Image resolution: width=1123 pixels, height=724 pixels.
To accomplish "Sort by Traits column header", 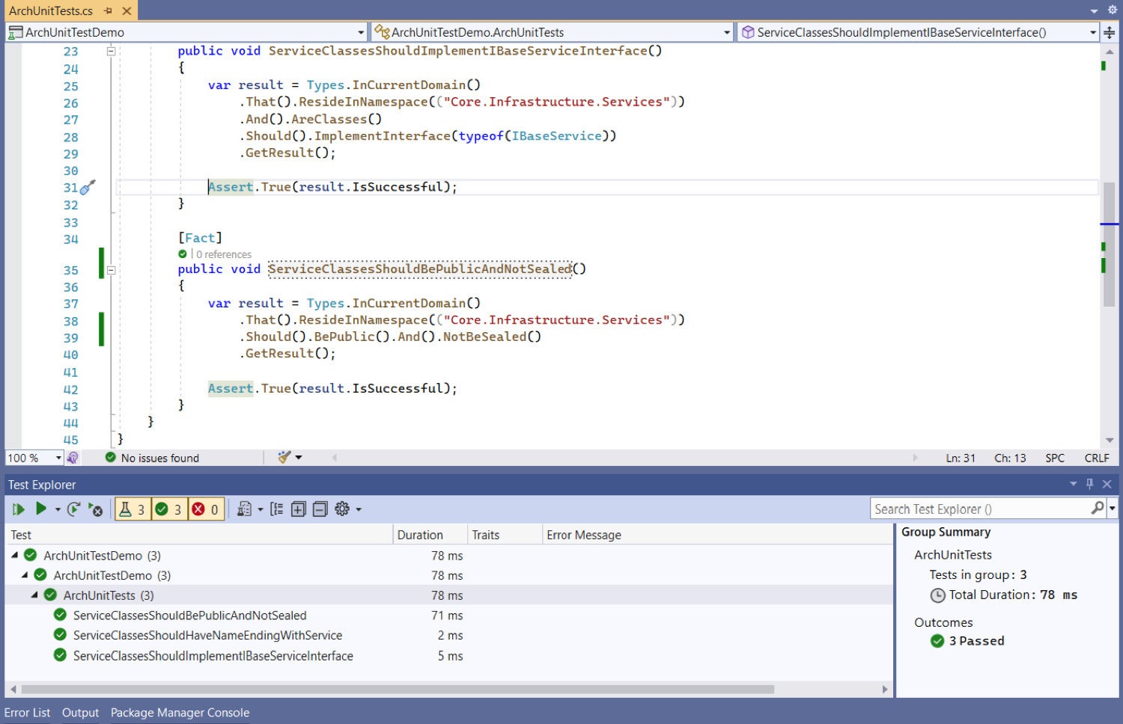I will [x=505, y=535].
